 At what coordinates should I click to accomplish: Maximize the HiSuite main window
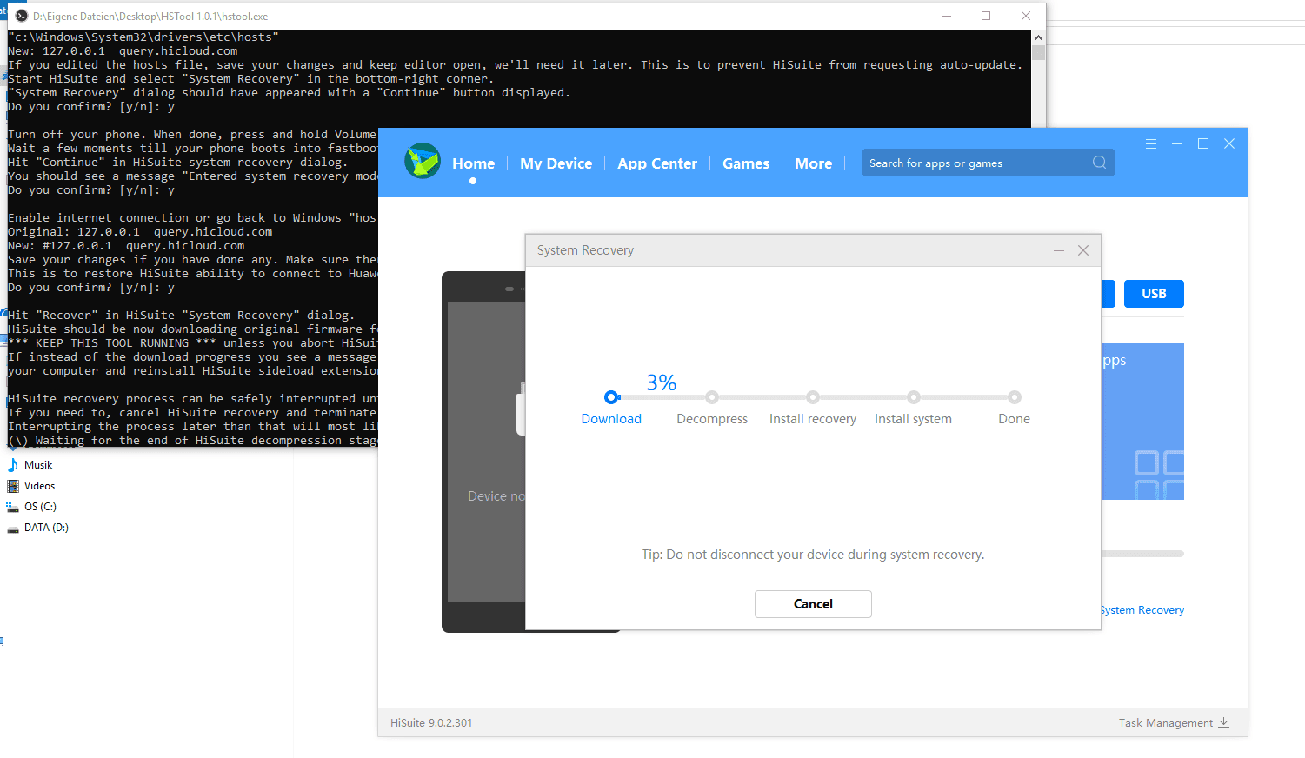click(x=1203, y=144)
